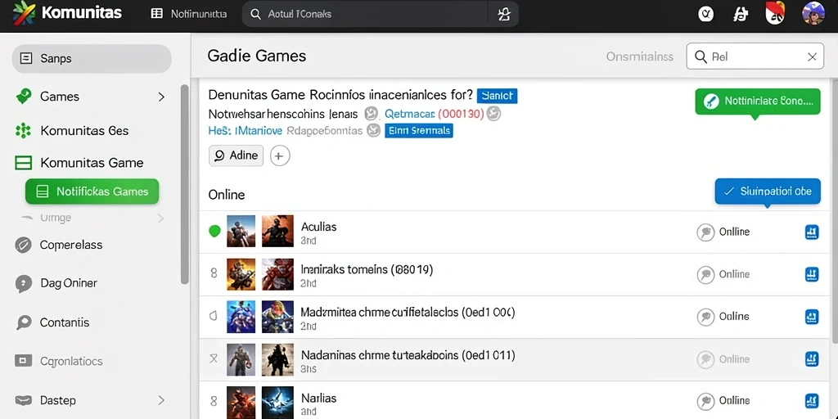
Task: Click the chat icon in Aculias row
Action: point(705,232)
